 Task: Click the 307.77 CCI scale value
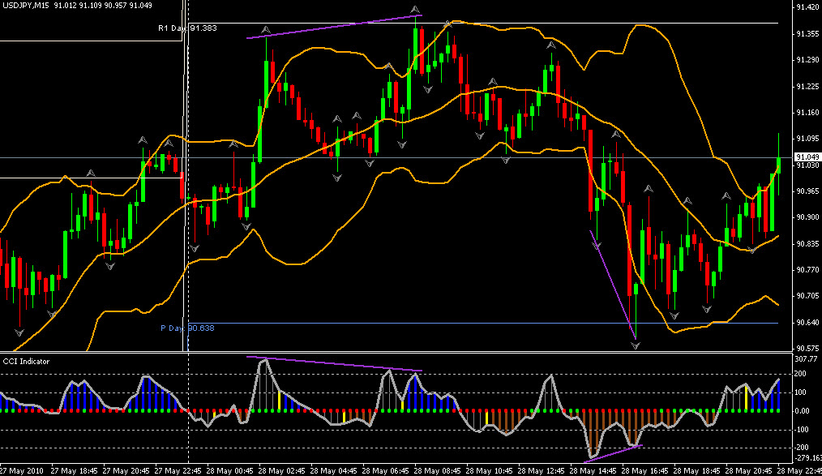806,358
